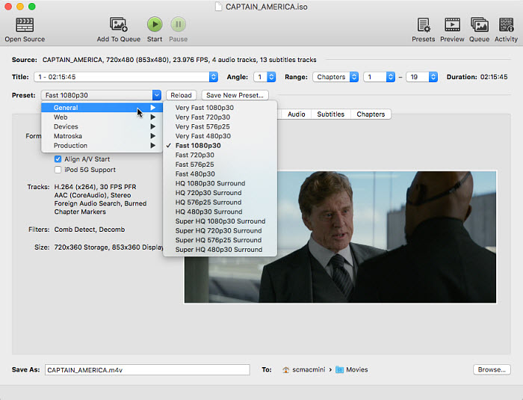Expand the Matroska preset submenu
523x400 pixels.
click(102, 136)
